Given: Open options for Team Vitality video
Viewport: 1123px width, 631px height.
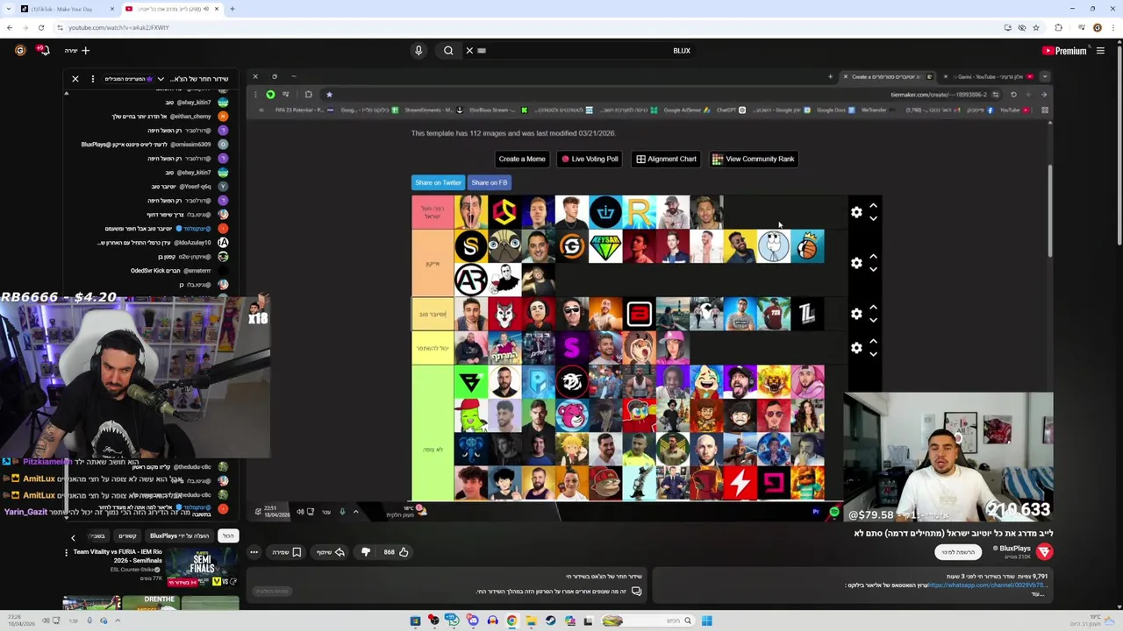Looking at the screenshot, I should [66, 552].
